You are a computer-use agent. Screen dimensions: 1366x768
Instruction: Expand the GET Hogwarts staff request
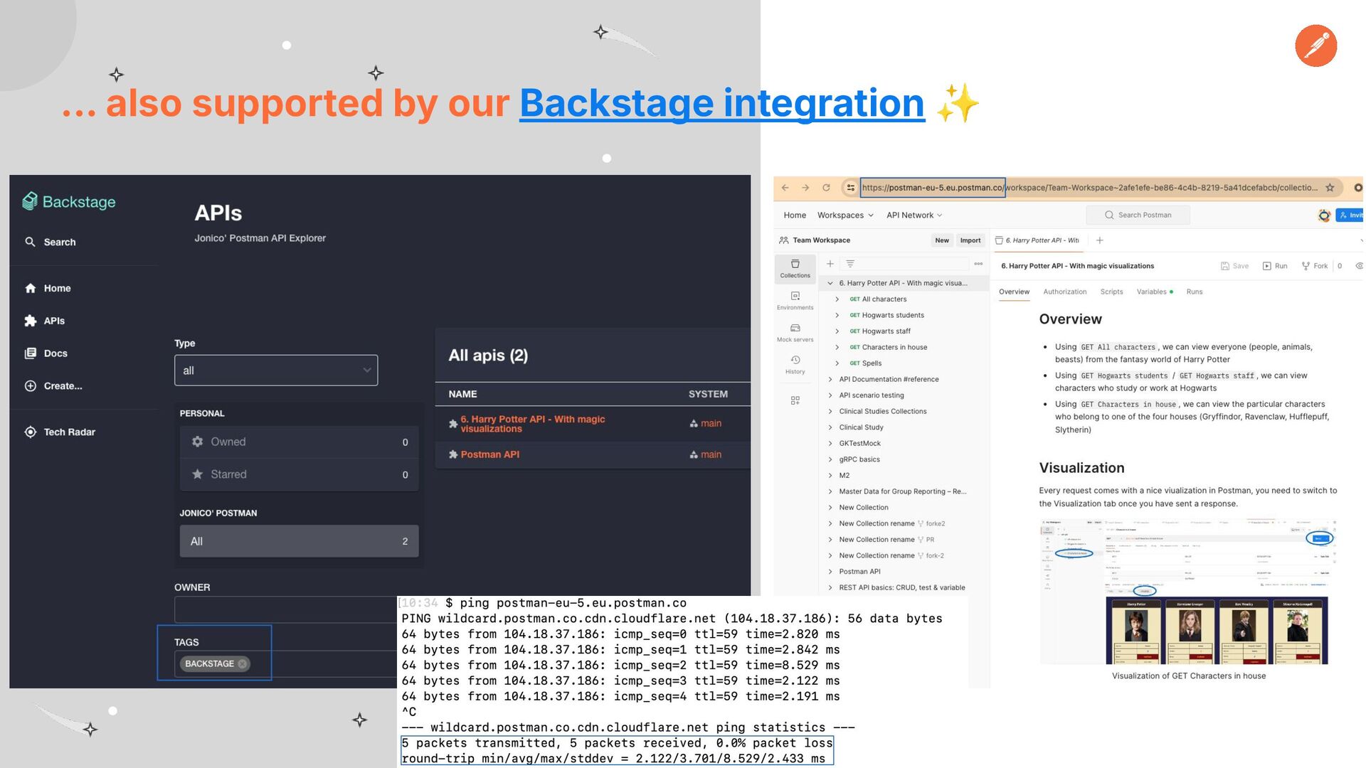[837, 331]
